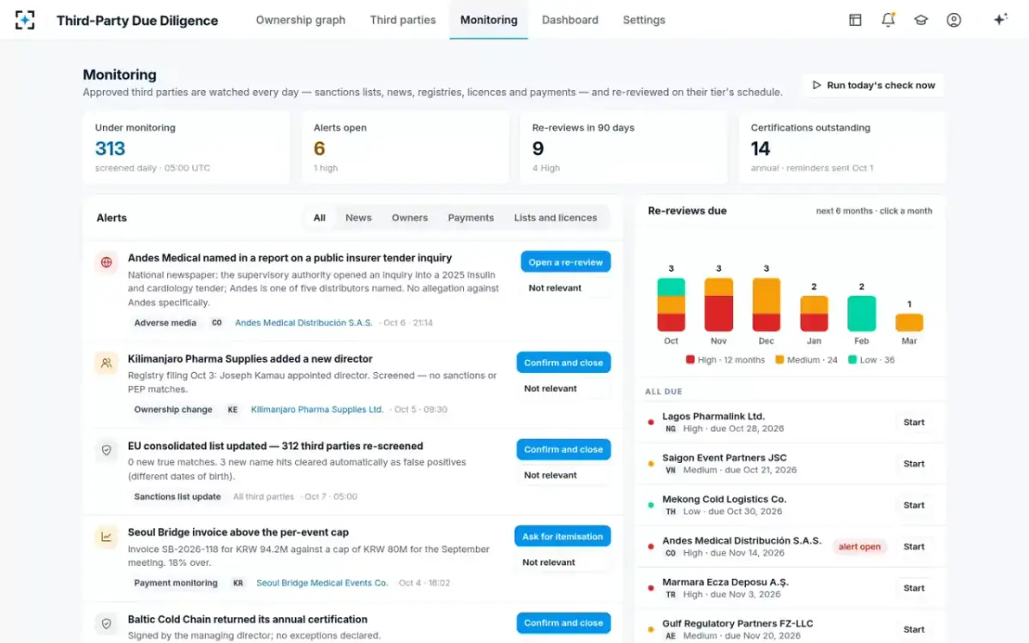
Task: Click the shield icon on the EU list alert
Action: 106,449
